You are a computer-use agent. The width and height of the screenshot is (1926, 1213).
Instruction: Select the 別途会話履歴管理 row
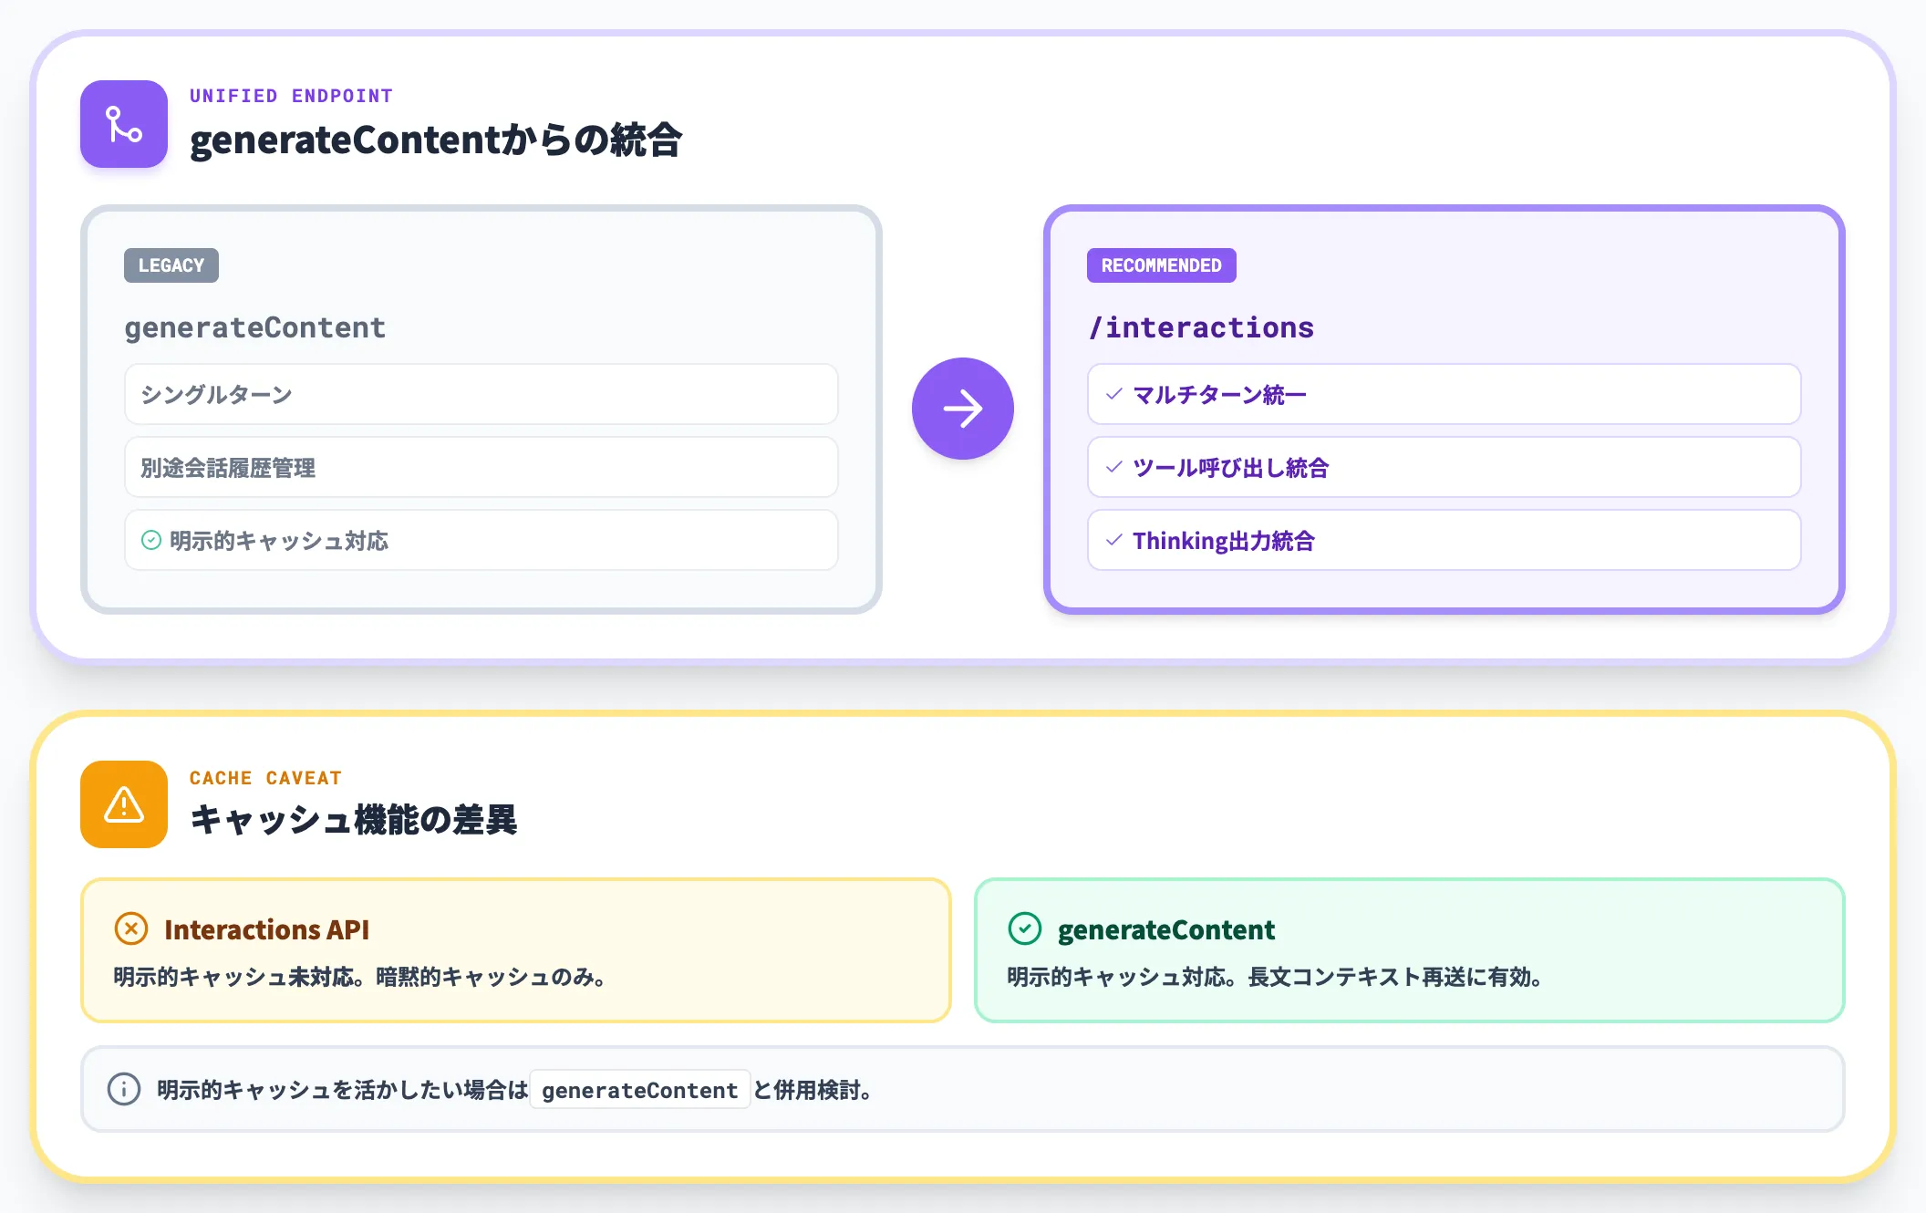pos(481,467)
